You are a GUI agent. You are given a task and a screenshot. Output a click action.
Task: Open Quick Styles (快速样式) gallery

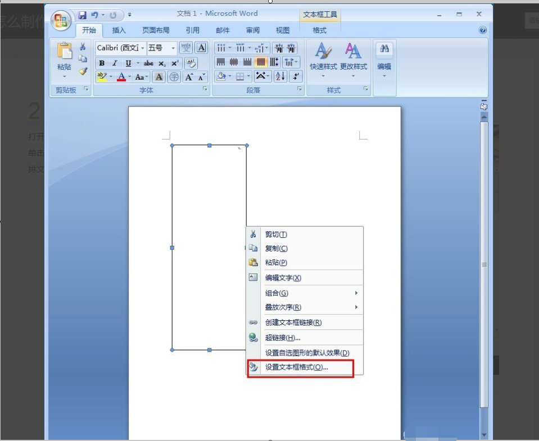323,59
